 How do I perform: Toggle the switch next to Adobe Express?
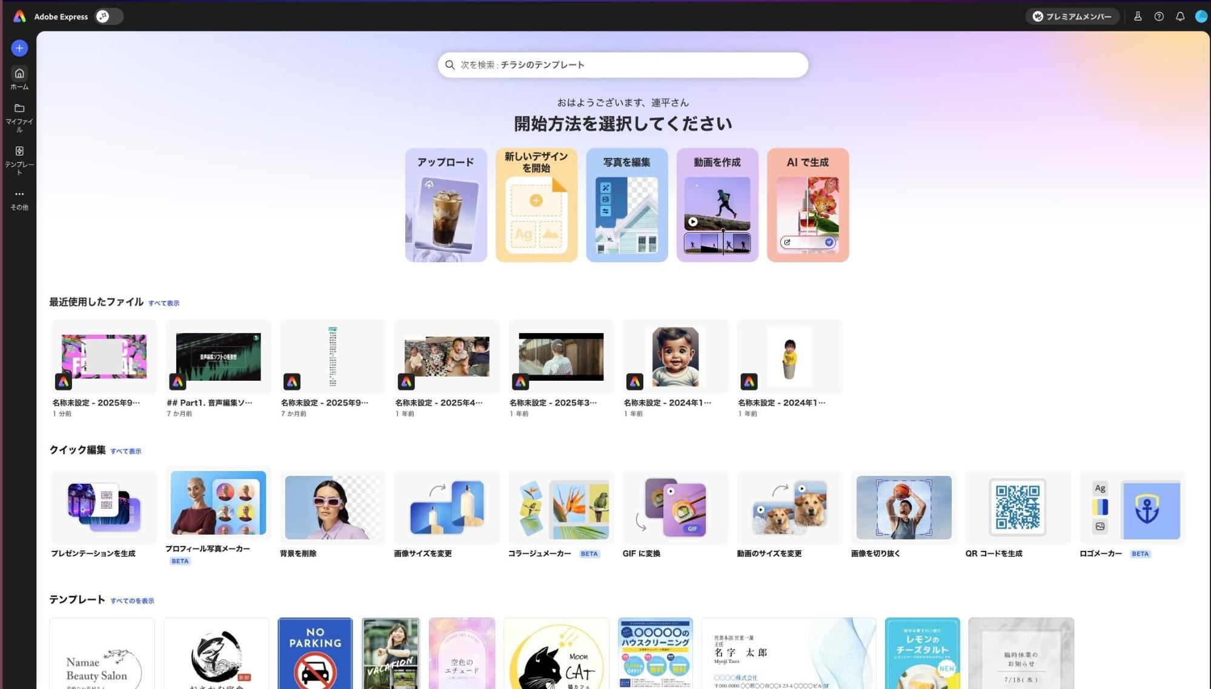point(109,16)
